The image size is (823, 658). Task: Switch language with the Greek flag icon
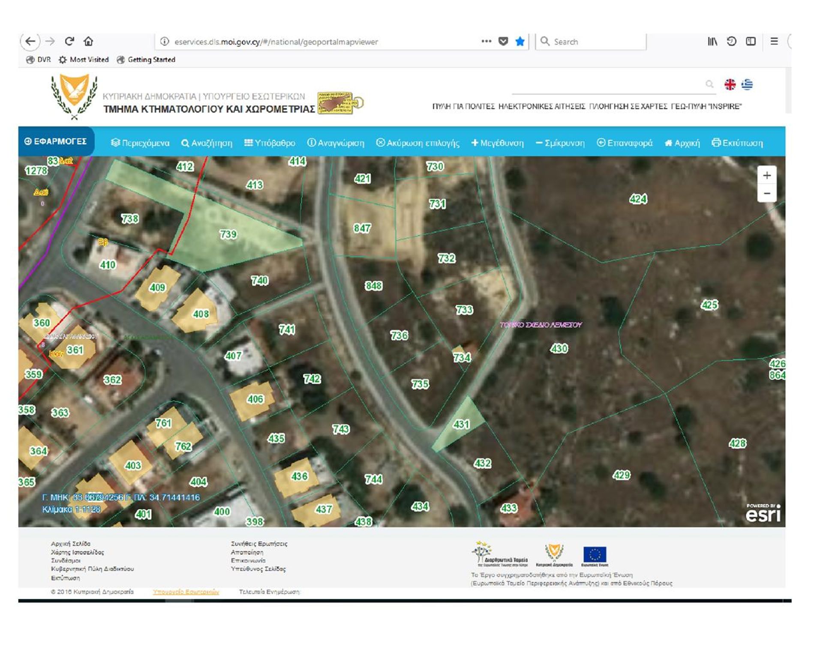pos(747,84)
